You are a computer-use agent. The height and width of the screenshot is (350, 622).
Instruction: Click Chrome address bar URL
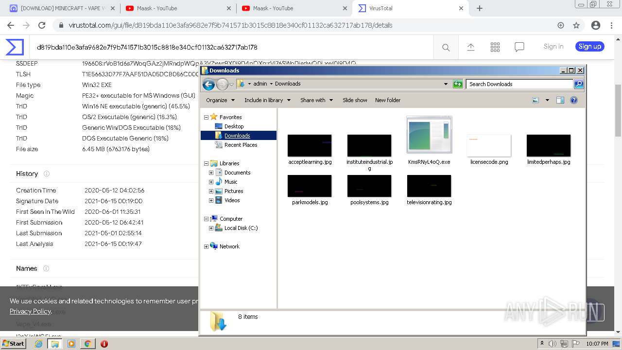(230, 25)
